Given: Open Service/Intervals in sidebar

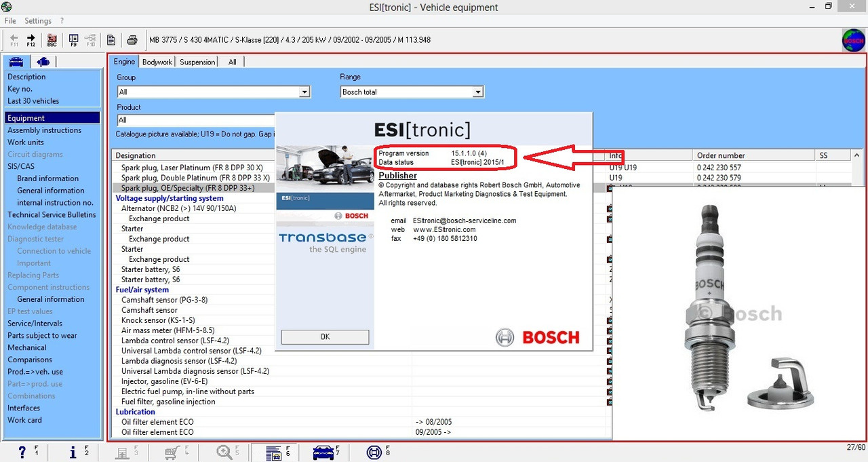Looking at the screenshot, I should pos(35,324).
